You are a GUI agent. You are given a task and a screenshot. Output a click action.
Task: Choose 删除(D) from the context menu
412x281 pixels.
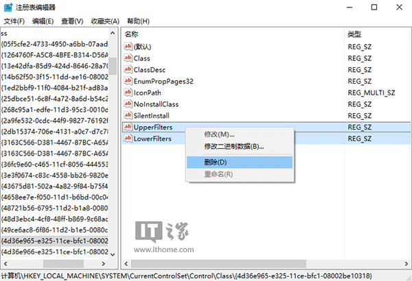coord(215,162)
